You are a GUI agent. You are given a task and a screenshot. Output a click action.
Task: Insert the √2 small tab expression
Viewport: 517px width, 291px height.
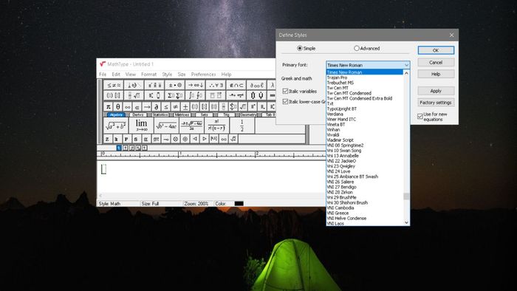[233, 139]
